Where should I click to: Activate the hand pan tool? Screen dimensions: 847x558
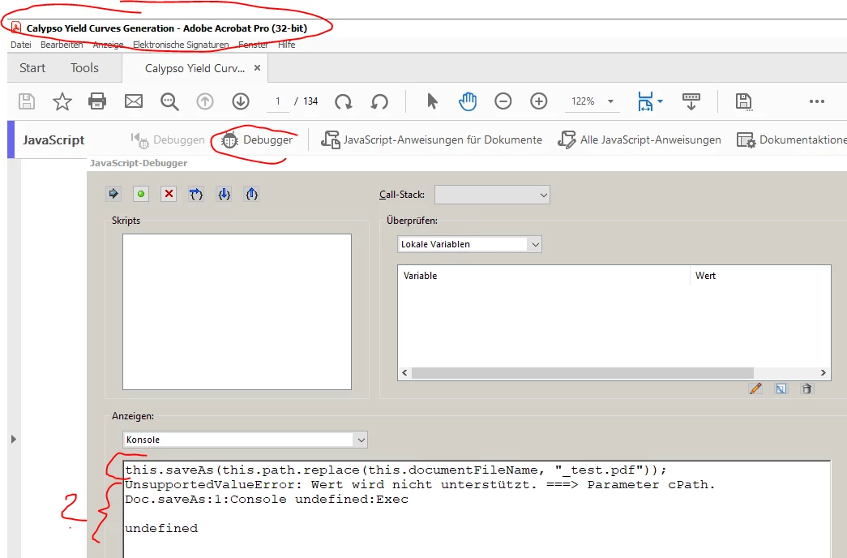[x=468, y=101]
